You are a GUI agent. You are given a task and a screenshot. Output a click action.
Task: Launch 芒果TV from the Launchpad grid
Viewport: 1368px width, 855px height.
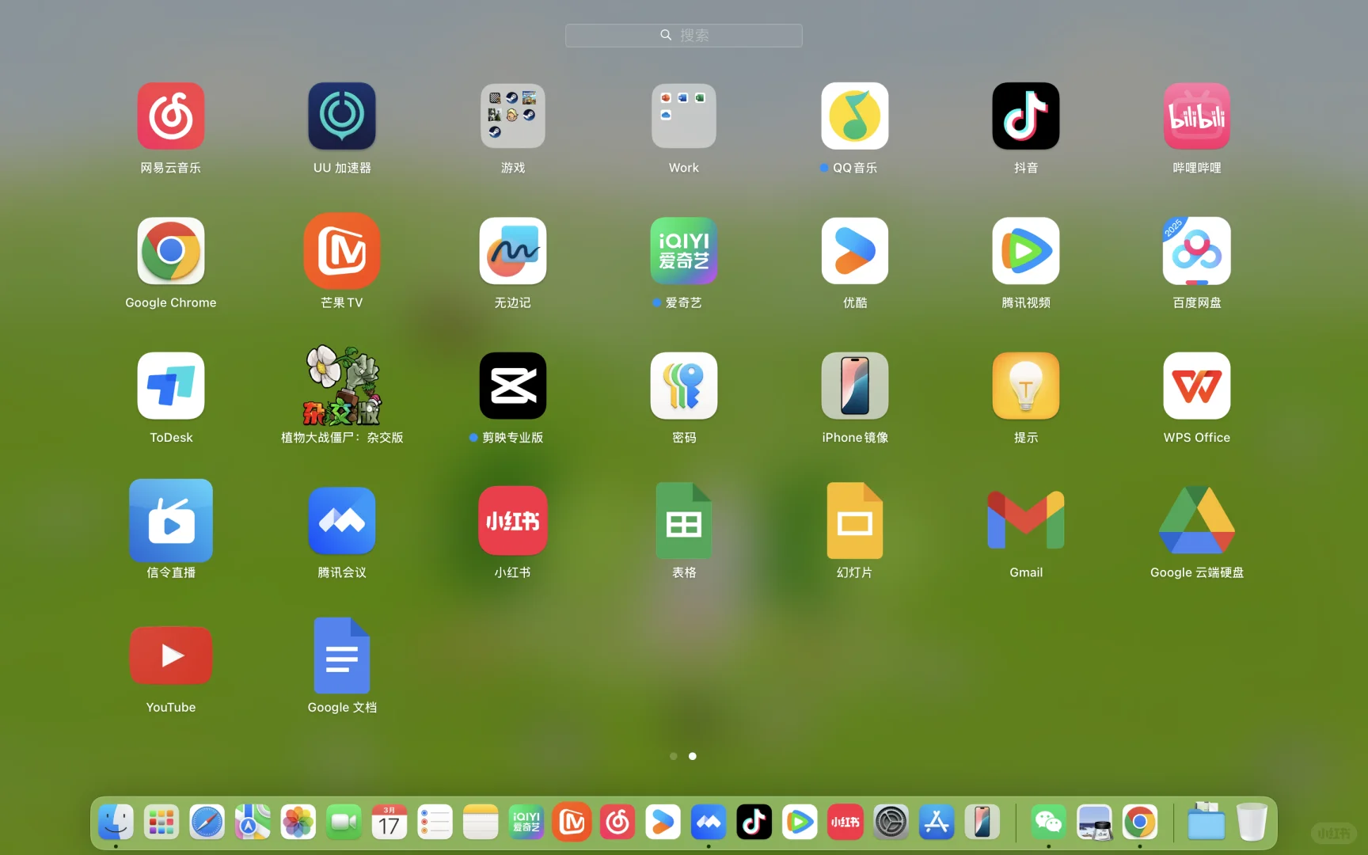point(342,251)
